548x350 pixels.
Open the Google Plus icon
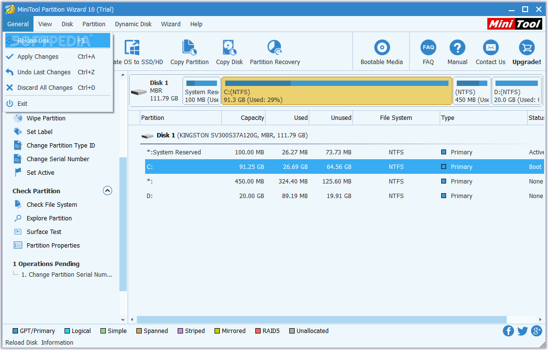coord(536,331)
